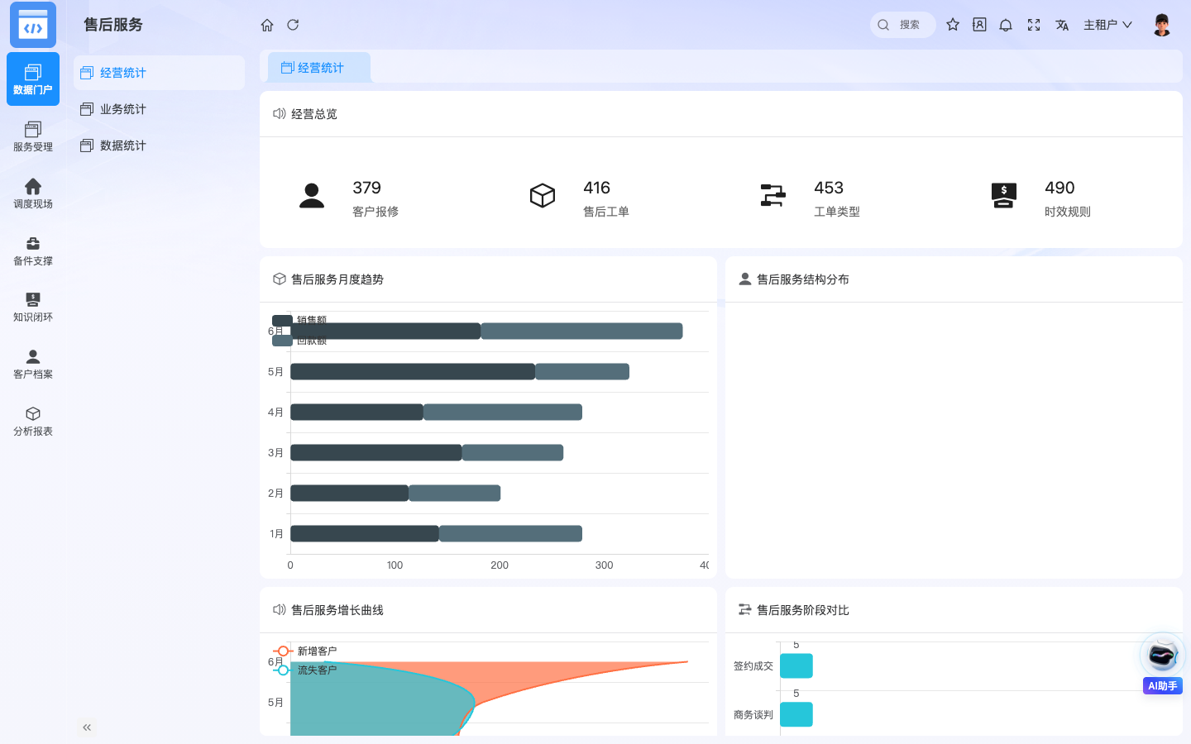The width and height of the screenshot is (1191, 744).
Task: Click the star favorites icon
Action: (953, 25)
